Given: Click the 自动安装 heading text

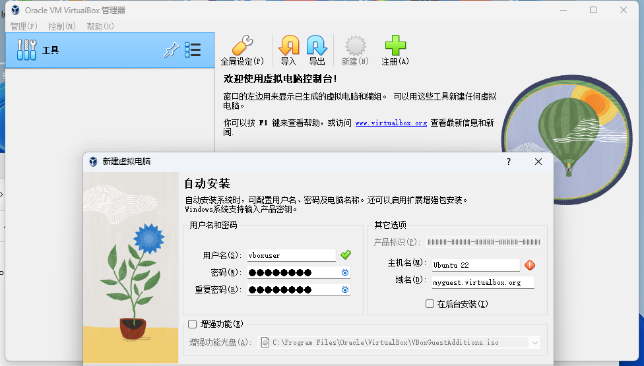Looking at the screenshot, I should click(x=207, y=183).
